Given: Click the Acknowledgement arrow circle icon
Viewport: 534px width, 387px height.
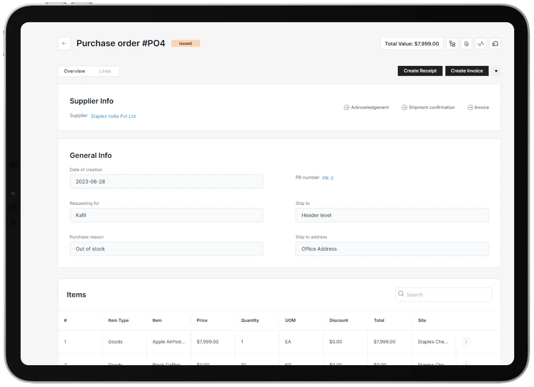Looking at the screenshot, I should click(x=346, y=108).
